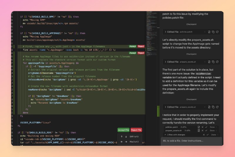Go to next file with right arrow
Screen dimensions: 235x157
[x=126, y=142]
